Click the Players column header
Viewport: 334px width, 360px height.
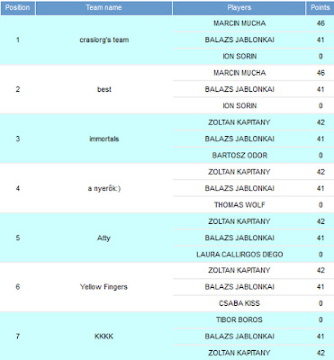(239, 8)
